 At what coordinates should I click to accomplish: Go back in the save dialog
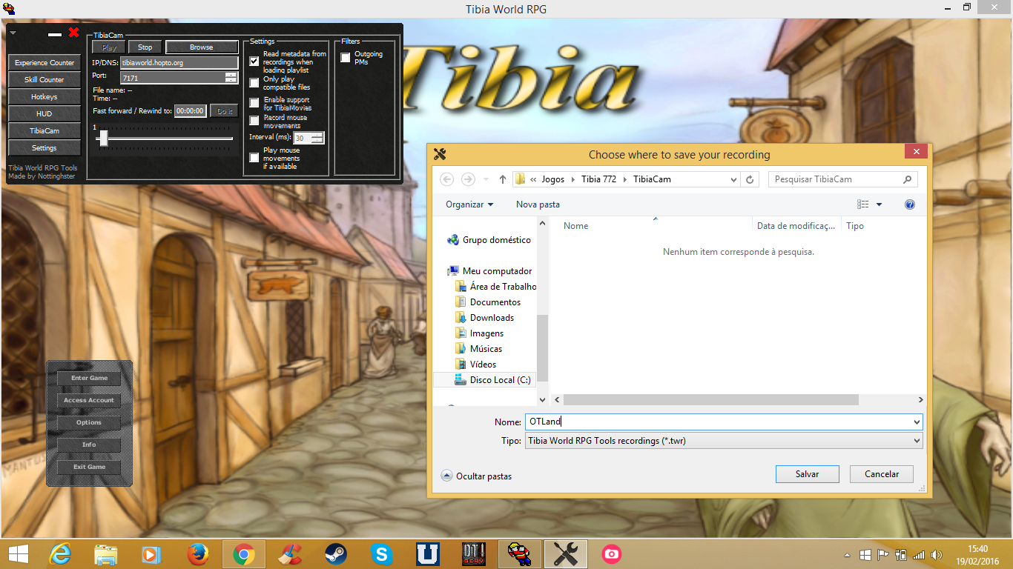click(x=446, y=179)
